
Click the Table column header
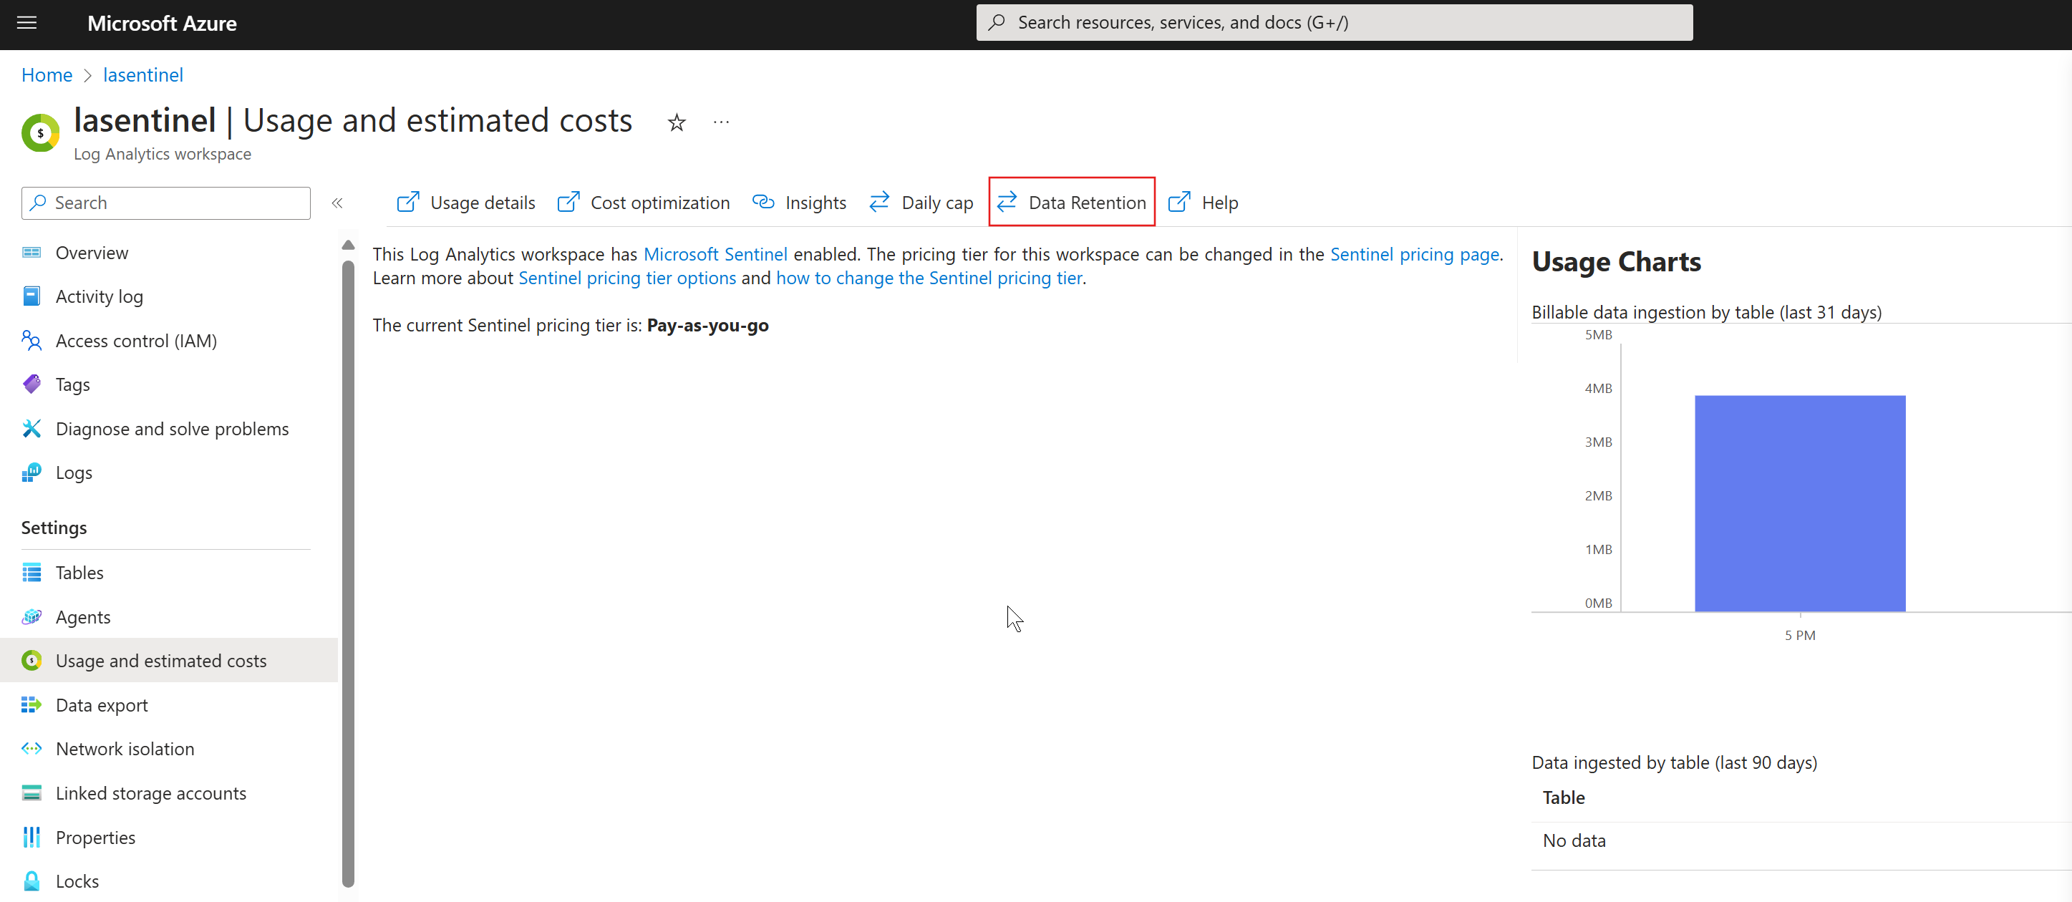(1564, 797)
